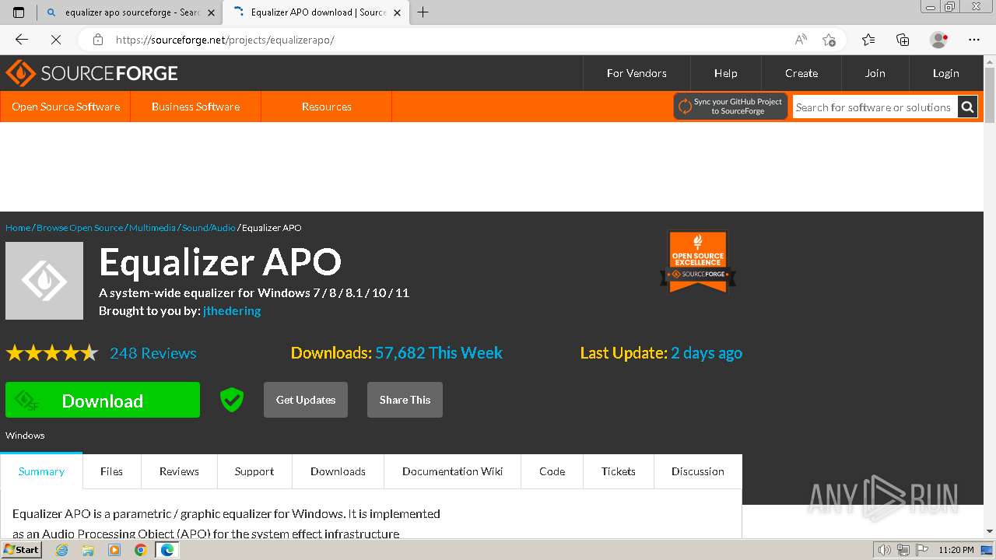996x560 pixels.
Task: Click the Equalizer APO project icon
Action: (x=44, y=281)
